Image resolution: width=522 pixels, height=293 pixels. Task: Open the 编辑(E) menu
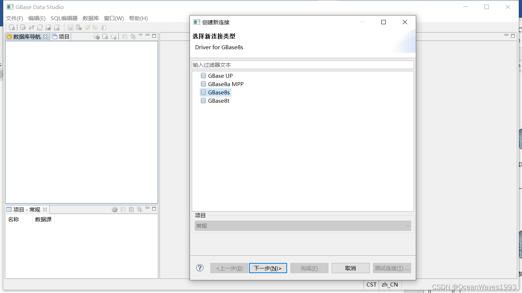(x=37, y=18)
